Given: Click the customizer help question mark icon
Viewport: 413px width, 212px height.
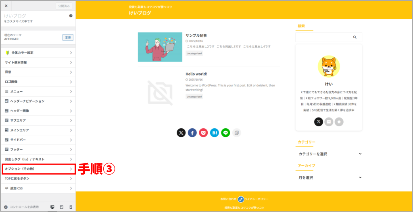Looking at the screenshot, I should 71,16.
